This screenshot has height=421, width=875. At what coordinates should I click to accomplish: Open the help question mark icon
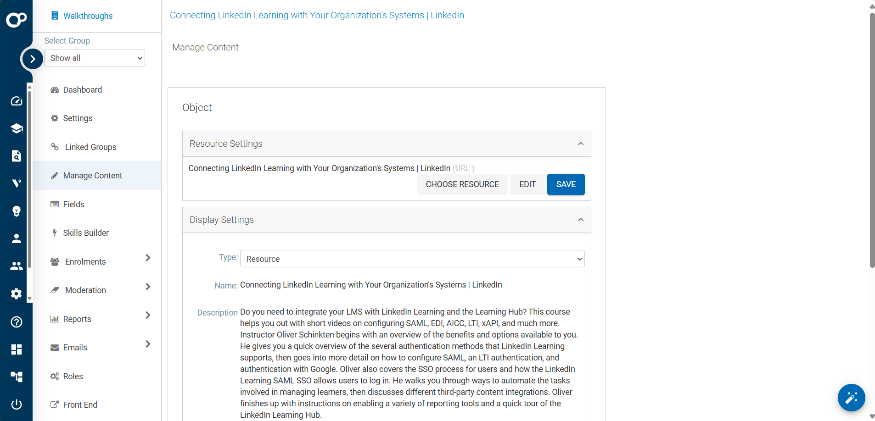tap(17, 322)
